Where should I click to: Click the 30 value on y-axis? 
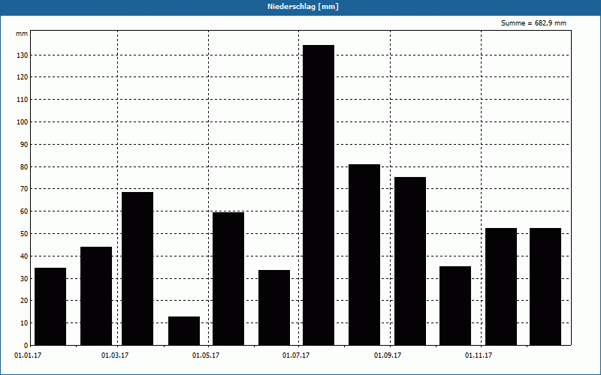point(24,279)
